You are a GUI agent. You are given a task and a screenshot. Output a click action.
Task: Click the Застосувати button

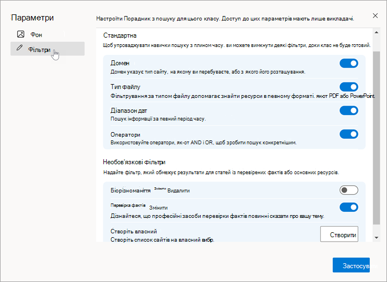tap(351, 265)
